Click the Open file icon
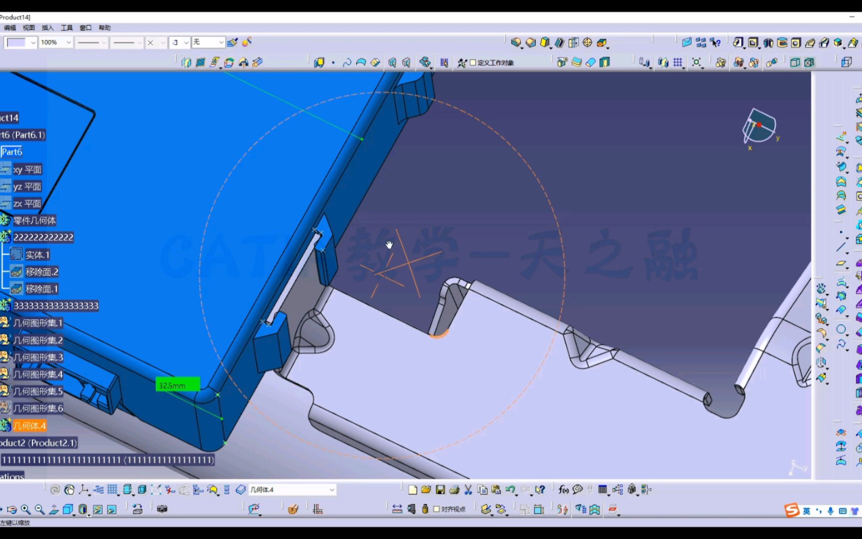 426,490
